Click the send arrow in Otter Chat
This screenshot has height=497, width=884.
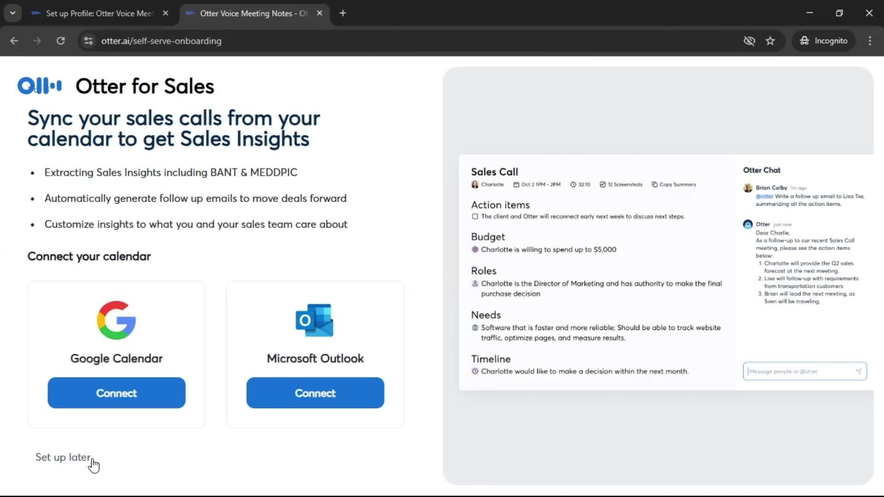click(x=858, y=371)
